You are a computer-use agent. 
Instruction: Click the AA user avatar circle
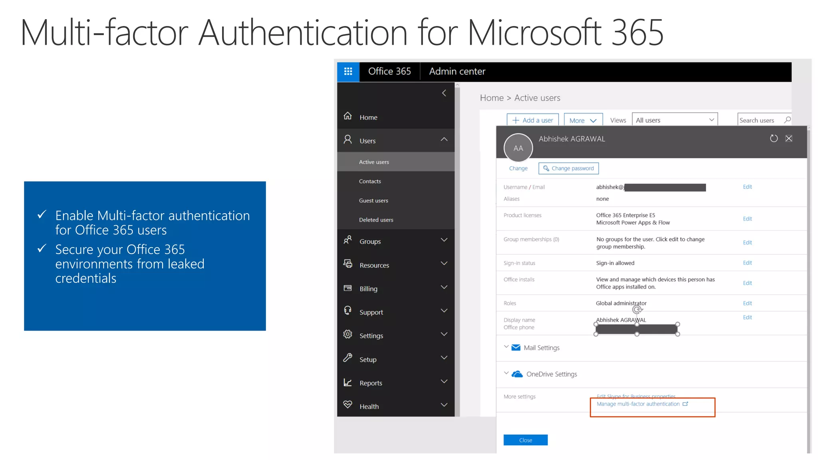518,148
